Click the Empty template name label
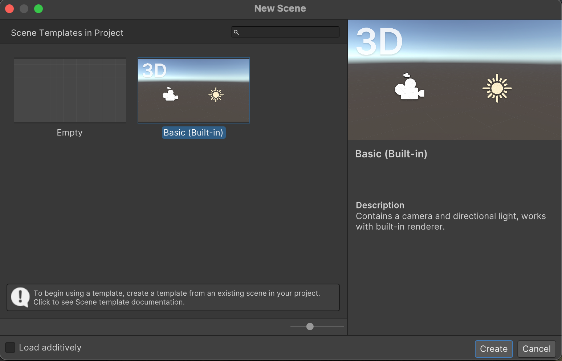Screen dimensions: 562x361 click(x=70, y=133)
